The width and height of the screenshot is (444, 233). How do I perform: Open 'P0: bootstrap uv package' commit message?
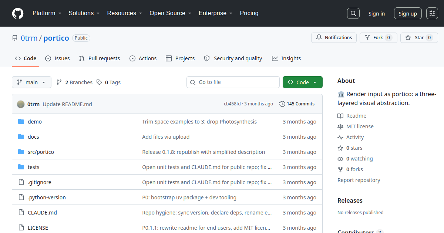(189, 197)
